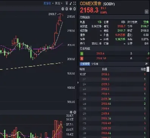This screenshot has width=150, height=138.
Task: Zoom out the candlestick chart with minus icon
Action: (x=62, y=9)
